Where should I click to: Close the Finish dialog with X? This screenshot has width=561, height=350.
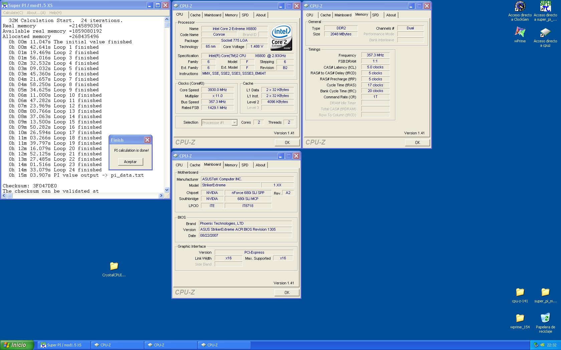coord(147,140)
